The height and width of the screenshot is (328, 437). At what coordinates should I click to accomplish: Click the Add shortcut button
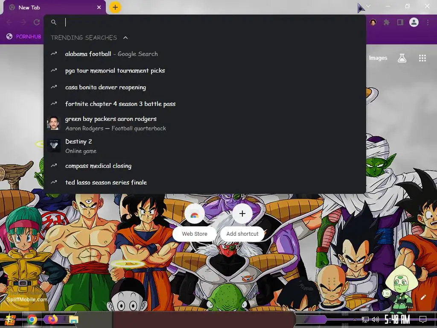[242, 223]
